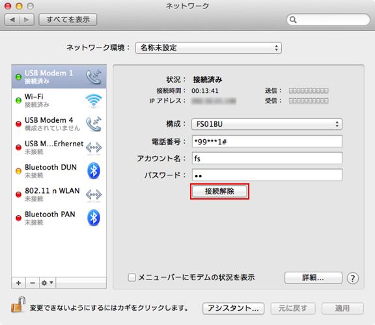Click the USB M...Erhernet arrows icon

click(x=94, y=148)
